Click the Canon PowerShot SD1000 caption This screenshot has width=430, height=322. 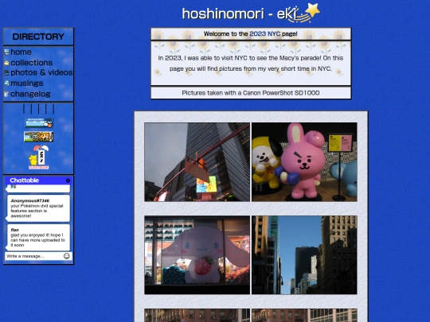251,93
